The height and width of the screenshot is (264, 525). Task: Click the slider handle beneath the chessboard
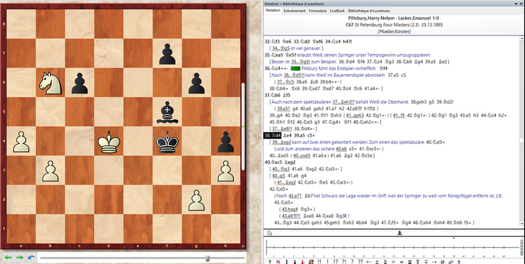point(207,257)
